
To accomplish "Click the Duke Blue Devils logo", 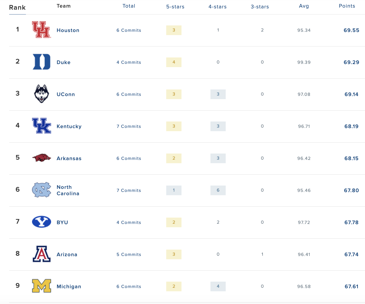I will 41,62.
